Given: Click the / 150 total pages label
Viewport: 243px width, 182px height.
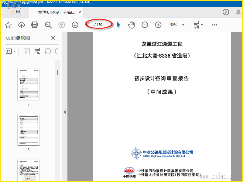Looking at the screenshot, I should coord(98,25).
